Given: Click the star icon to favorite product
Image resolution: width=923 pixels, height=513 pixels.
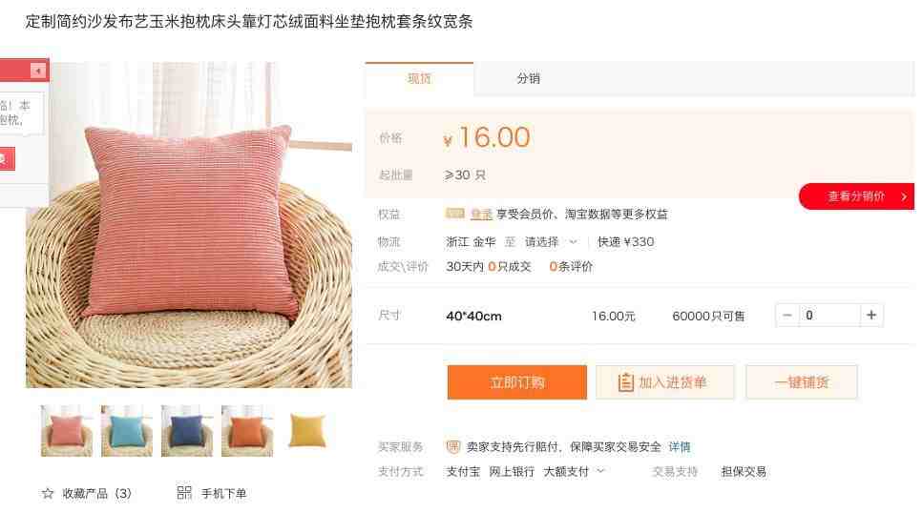Looking at the screenshot, I should coord(48,493).
